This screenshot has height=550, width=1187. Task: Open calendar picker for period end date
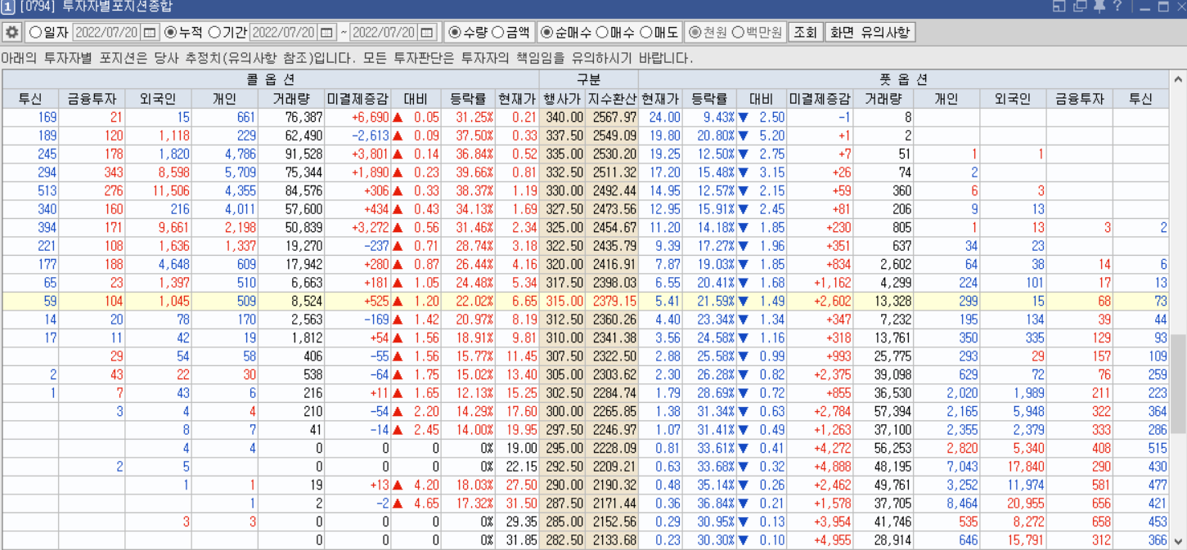click(x=427, y=33)
